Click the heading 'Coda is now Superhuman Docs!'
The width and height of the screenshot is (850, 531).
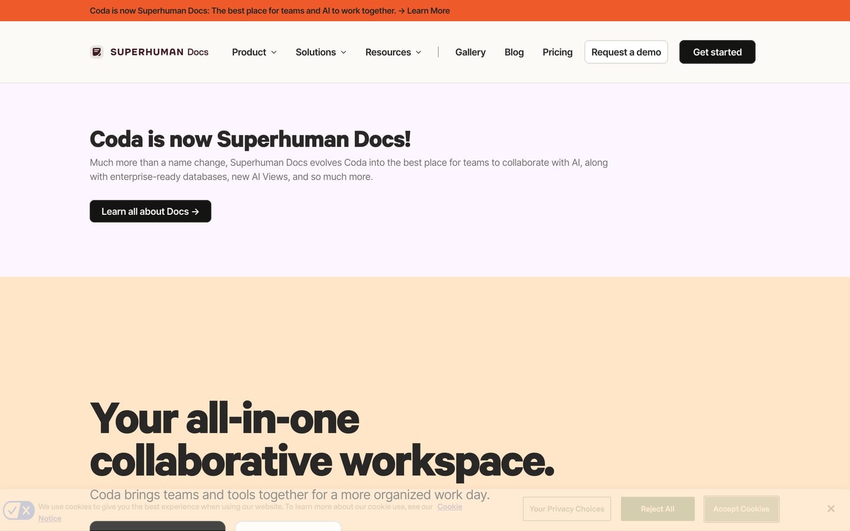tap(250, 139)
